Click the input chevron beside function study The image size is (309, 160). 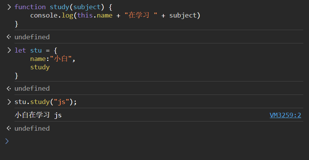tap(9, 7)
